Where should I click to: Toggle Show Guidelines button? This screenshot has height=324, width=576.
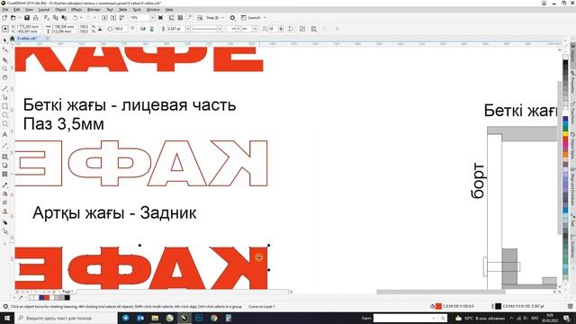click(189, 18)
